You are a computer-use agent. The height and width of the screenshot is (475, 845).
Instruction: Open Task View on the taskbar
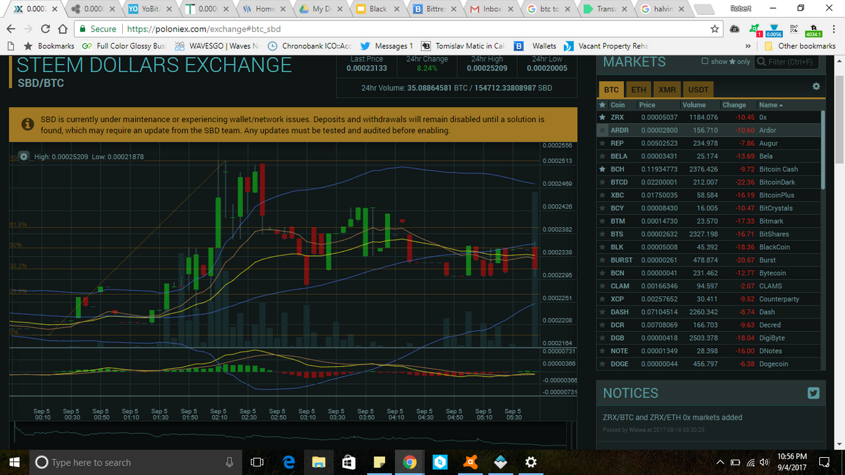click(x=257, y=462)
